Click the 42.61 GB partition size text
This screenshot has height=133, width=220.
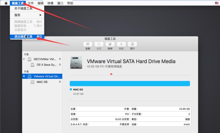(78, 94)
